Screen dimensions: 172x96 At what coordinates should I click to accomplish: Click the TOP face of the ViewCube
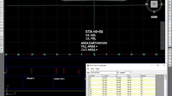[154, 4]
